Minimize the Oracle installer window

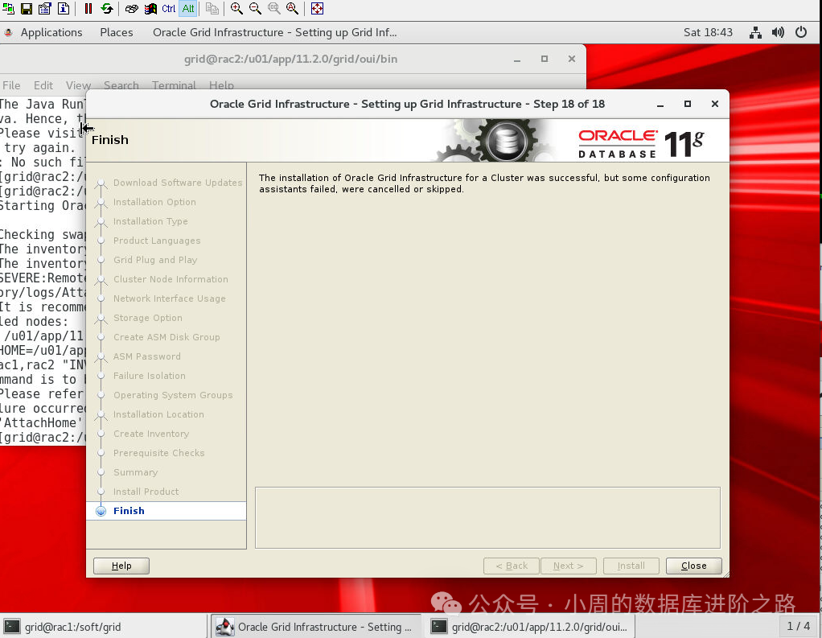[660, 105]
